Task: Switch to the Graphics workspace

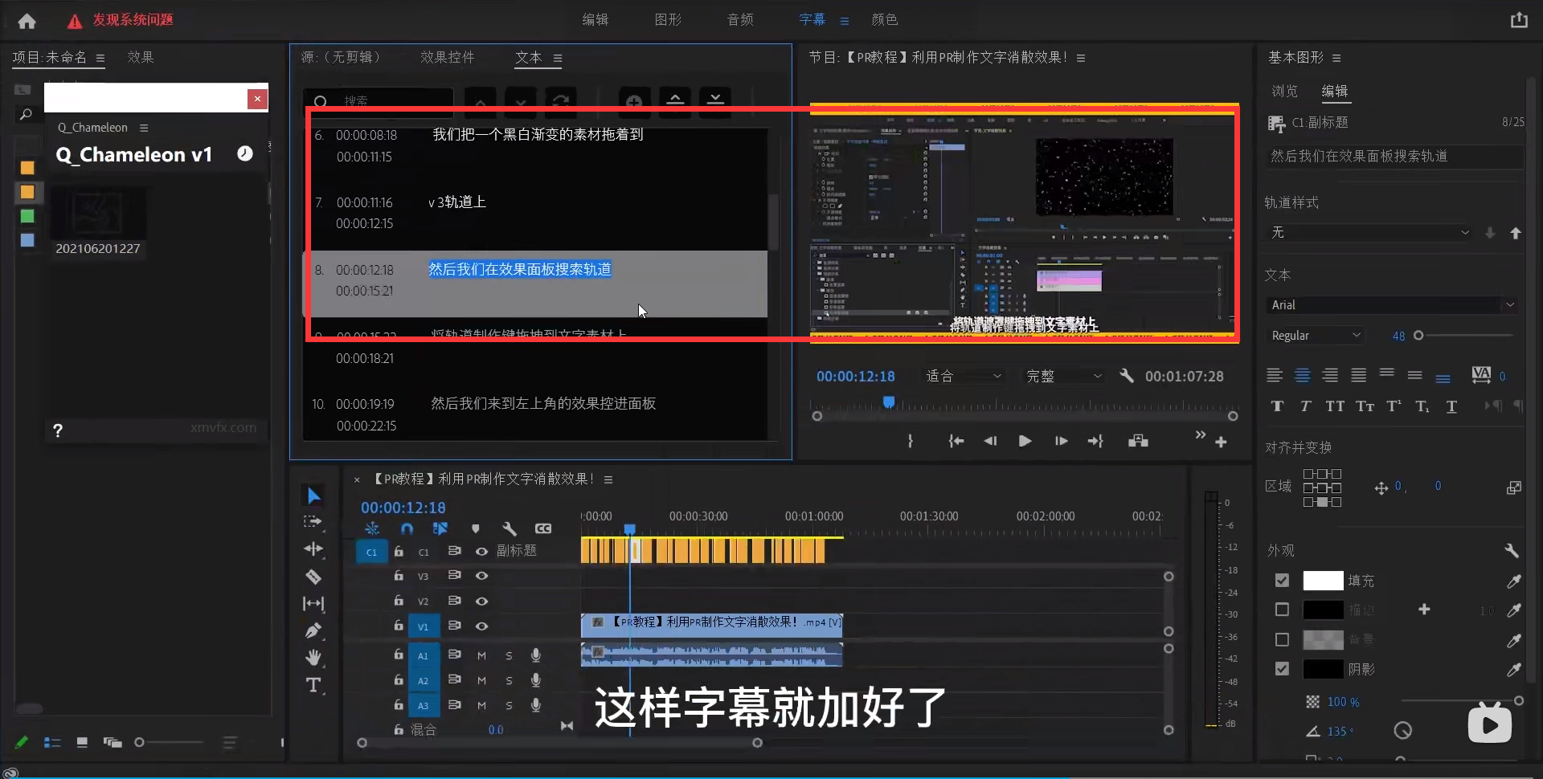Action: 668,20
